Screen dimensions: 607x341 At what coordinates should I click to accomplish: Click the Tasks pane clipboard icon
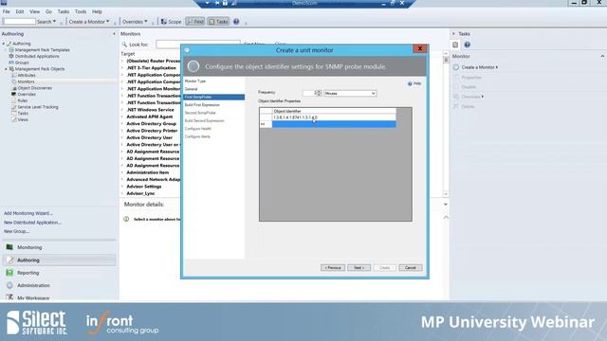tap(455, 45)
